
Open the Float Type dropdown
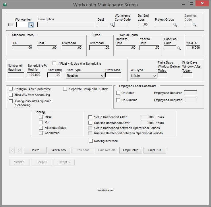click(85, 76)
